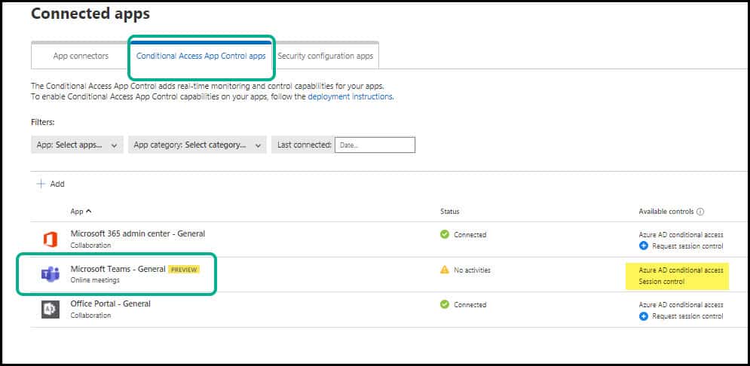750x366 pixels.
Task: Click the Office Portal app icon
Action: click(x=51, y=310)
